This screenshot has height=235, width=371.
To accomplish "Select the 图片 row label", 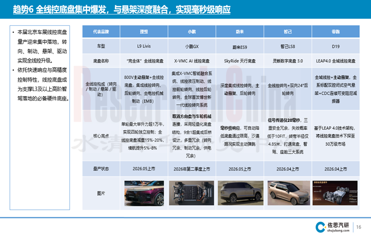I will pos(101,193).
